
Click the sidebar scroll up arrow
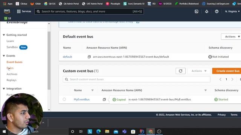coord(49,24)
